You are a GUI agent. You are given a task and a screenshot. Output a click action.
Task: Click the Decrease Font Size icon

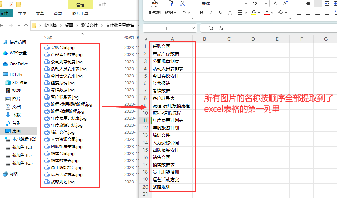[x=286, y=4]
